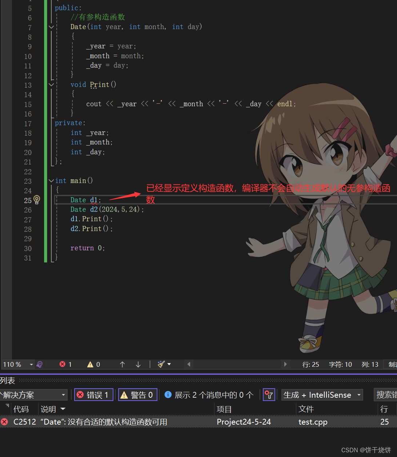Open the code cleanup options dropdown arrow
This screenshot has height=457, width=397.
(169, 364)
